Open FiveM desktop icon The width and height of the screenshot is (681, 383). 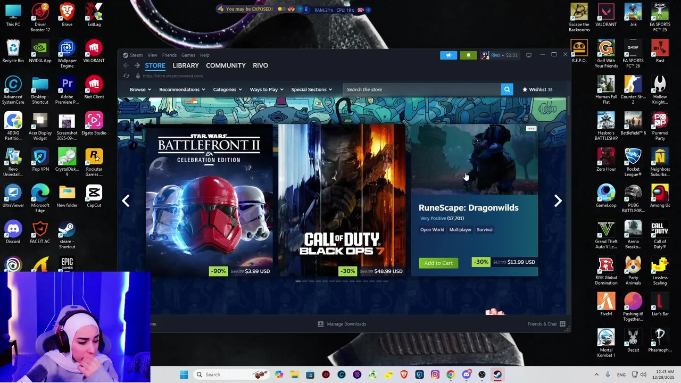click(x=606, y=305)
